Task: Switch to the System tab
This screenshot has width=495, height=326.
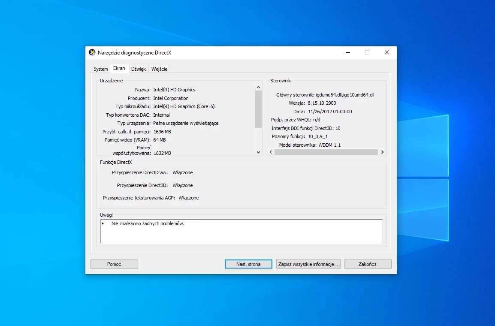Action: point(100,69)
